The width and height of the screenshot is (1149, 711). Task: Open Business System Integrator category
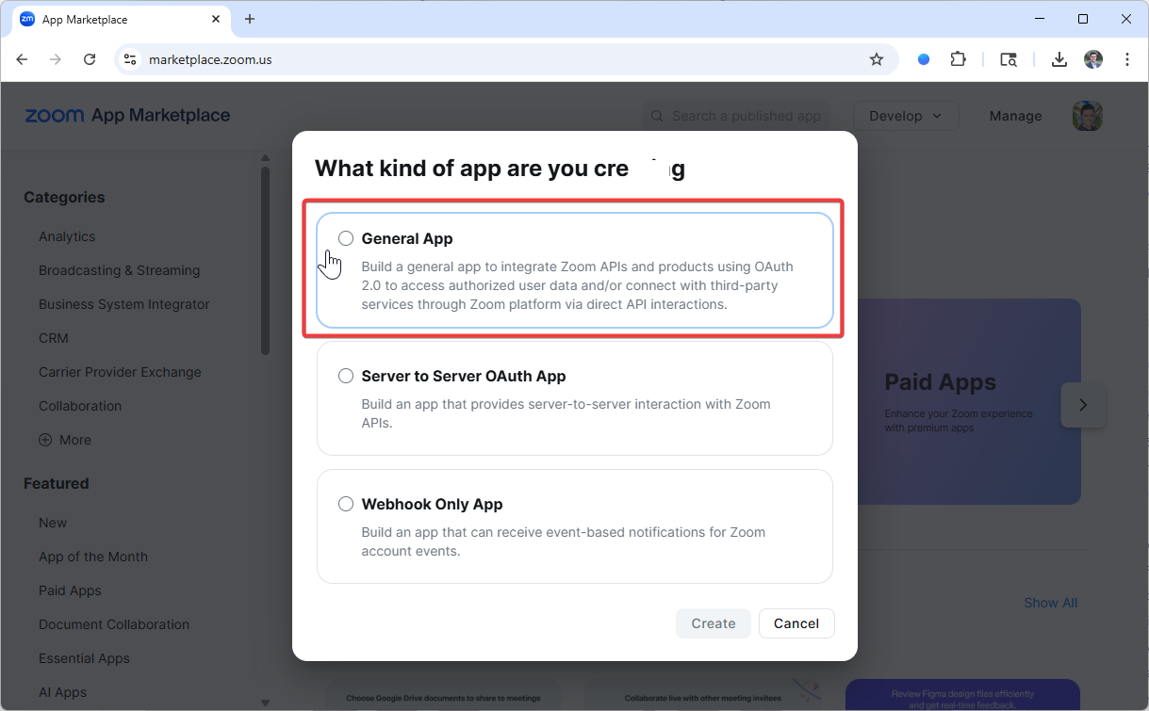pyautogui.click(x=124, y=304)
